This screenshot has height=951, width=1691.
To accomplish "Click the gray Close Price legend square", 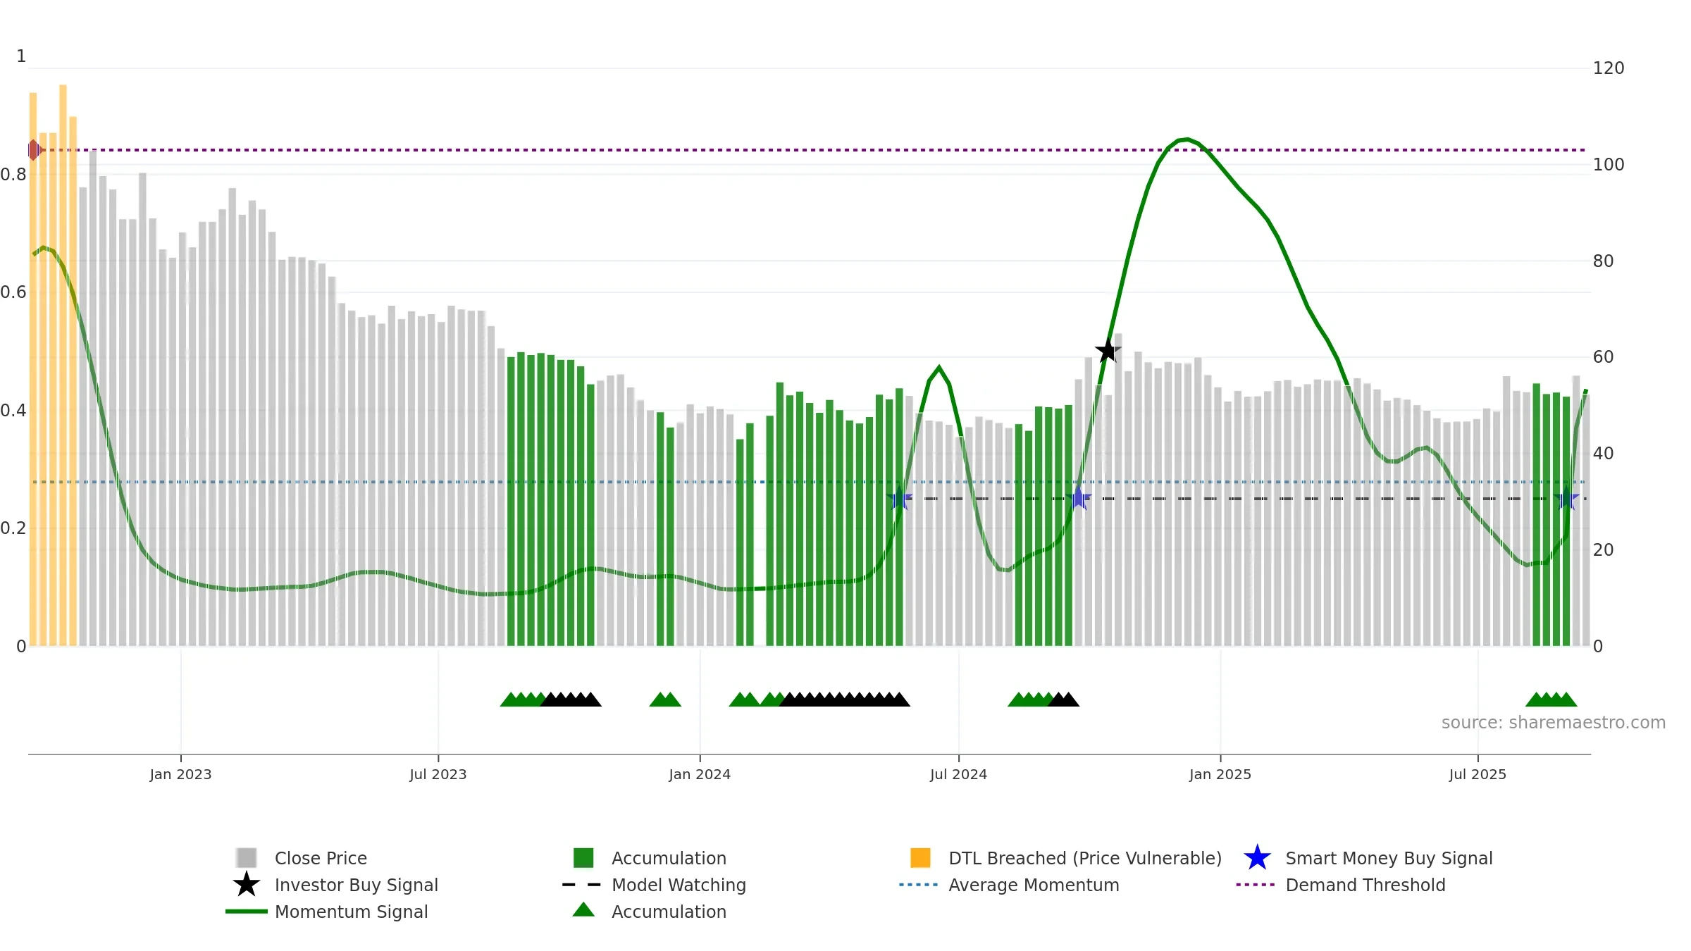I will [x=247, y=858].
